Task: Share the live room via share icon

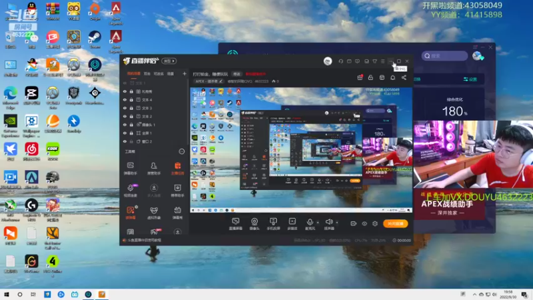Action: pyautogui.click(x=404, y=77)
